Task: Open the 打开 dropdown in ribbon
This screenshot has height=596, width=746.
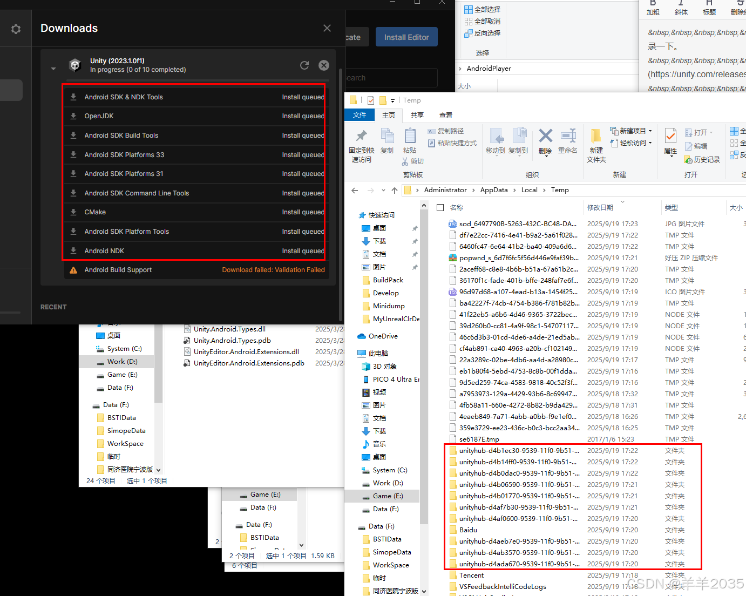Action: click(x=699, y=132)
